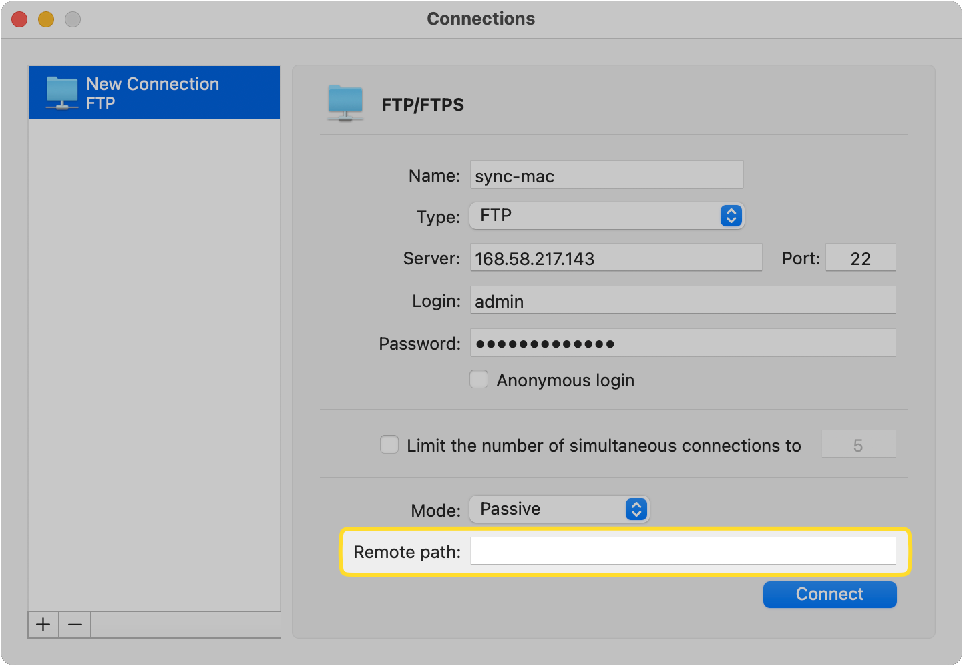Select the New Connection FTP folder icon
The image size is (963, 666).
click(61, 93)
